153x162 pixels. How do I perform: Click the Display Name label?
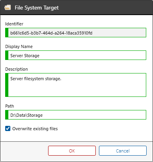tap(19, 46)
